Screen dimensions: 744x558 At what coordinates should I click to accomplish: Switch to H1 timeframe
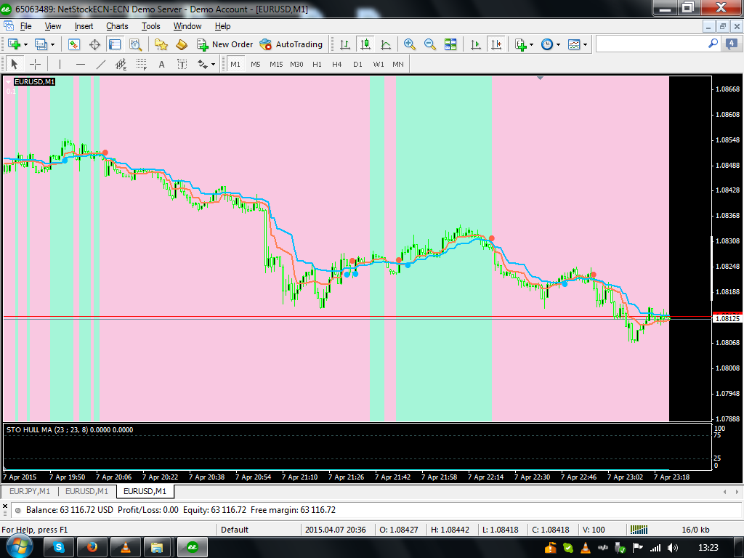(317, 64)
